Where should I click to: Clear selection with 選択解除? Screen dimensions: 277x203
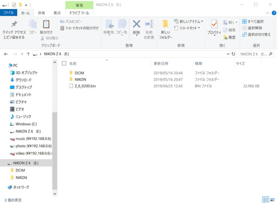(x=252, y=28)
